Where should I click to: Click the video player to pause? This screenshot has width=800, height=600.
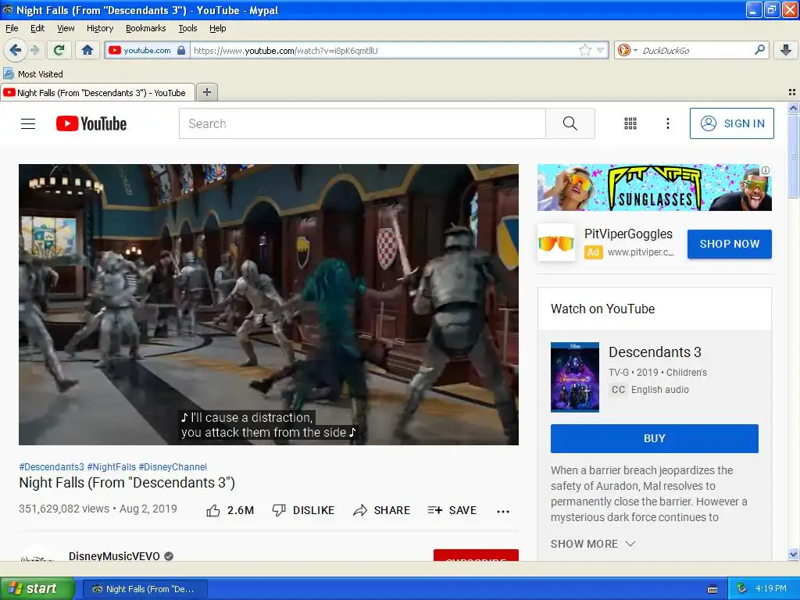coord(269,304)
